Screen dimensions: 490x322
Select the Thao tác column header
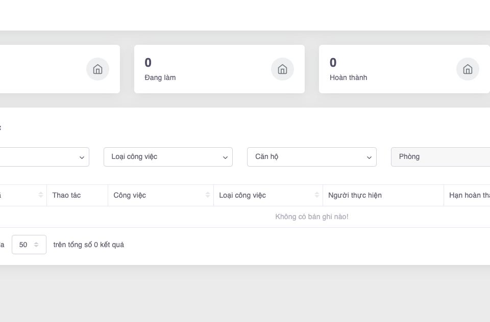[x=66, y=195]
